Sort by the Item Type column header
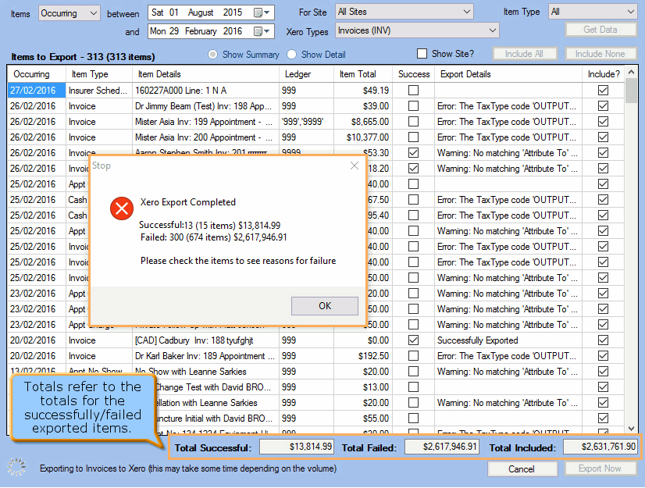Viewport: 645px width, 488px height. (99, 74)
